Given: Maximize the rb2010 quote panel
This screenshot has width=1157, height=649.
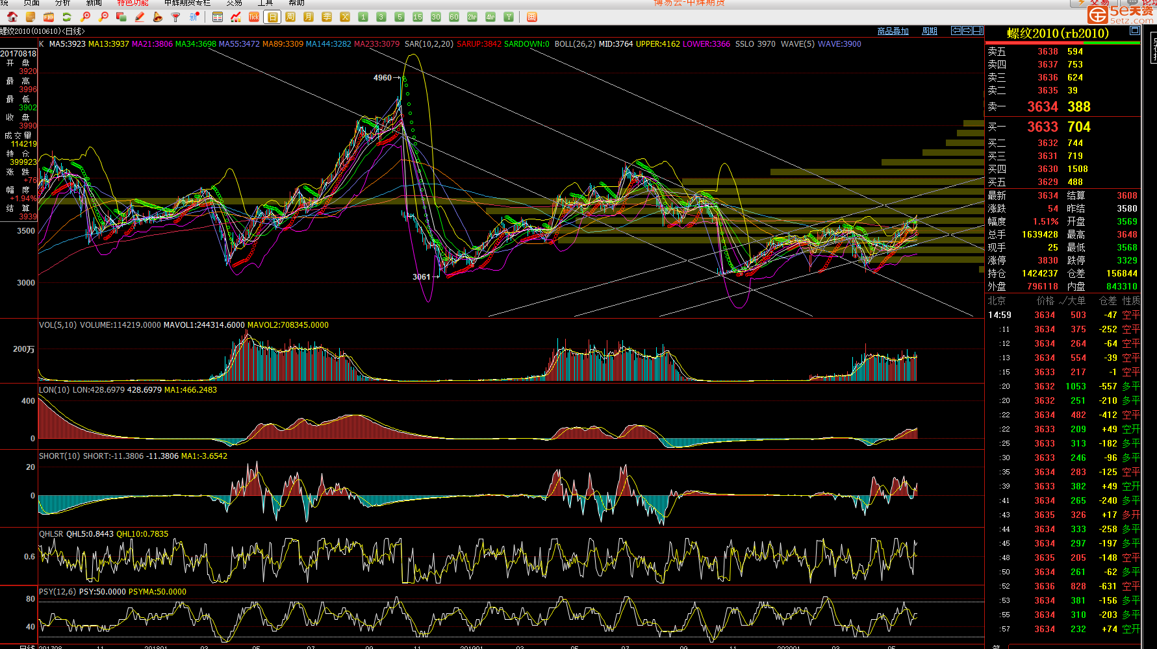Looking at the screenshot, I should click(1135, 31).
